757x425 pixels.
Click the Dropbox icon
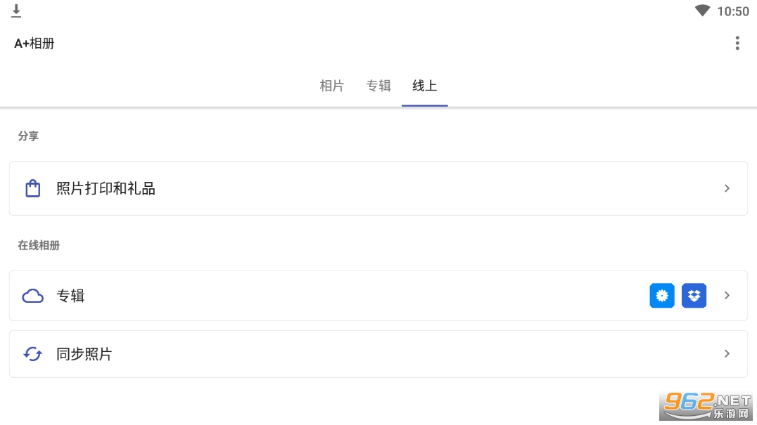pos(694,296)
